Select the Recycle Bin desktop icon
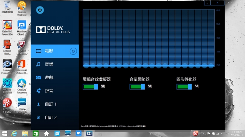Image resolution: width=245 pixels, height=137 pixels. (x=7, y=7)
